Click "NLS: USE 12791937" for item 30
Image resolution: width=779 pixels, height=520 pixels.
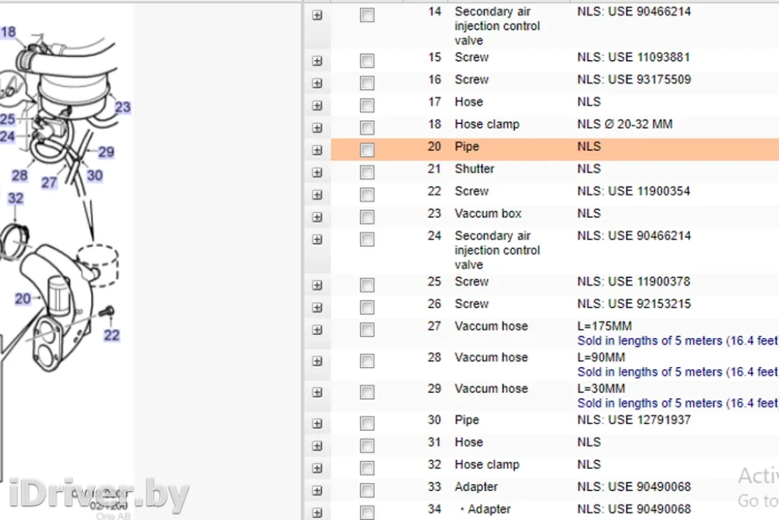(x=634, y=420)
